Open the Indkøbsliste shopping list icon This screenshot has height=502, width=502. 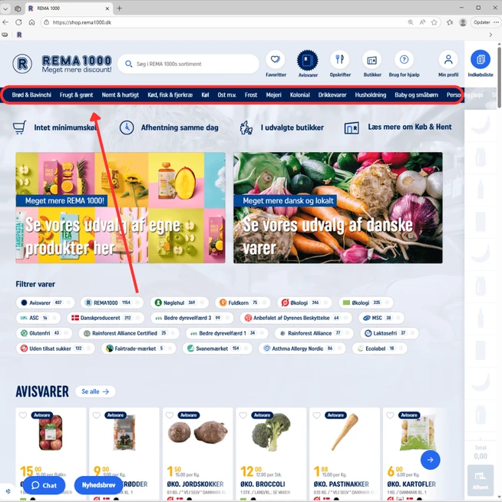click(x=481, y=60)
